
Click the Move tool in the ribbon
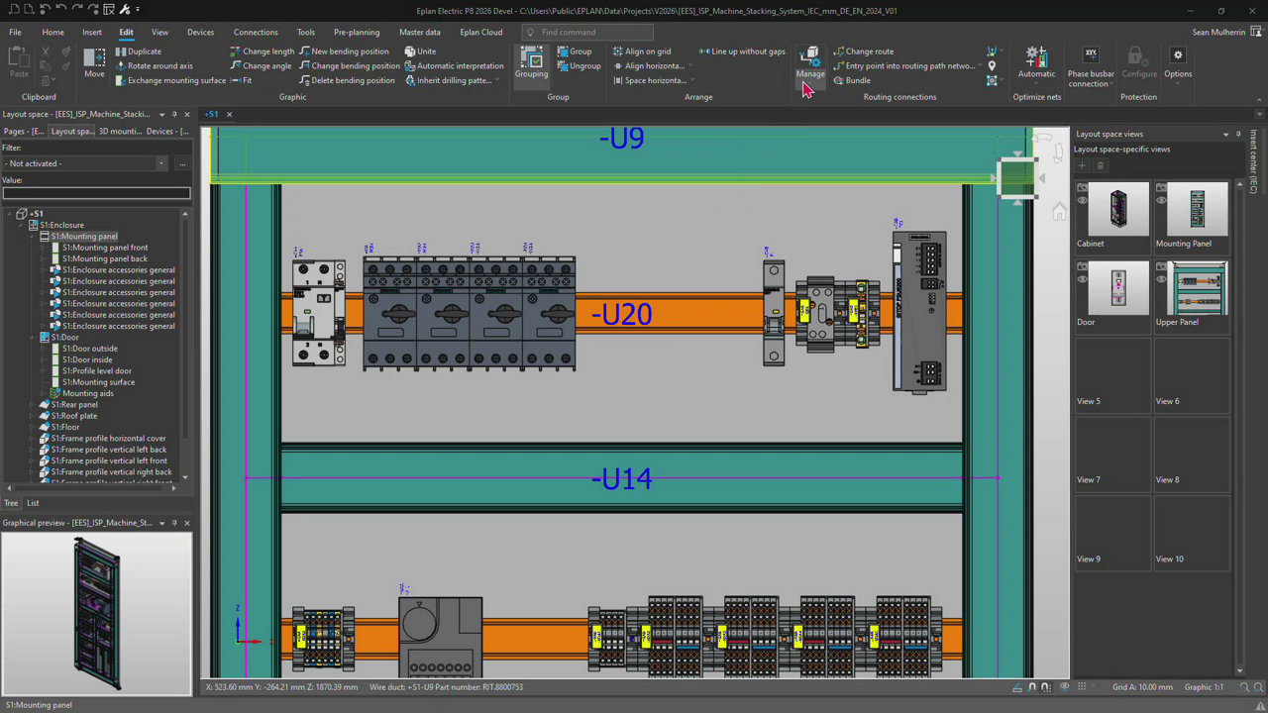pyautogui.click(x=94, y=61)
